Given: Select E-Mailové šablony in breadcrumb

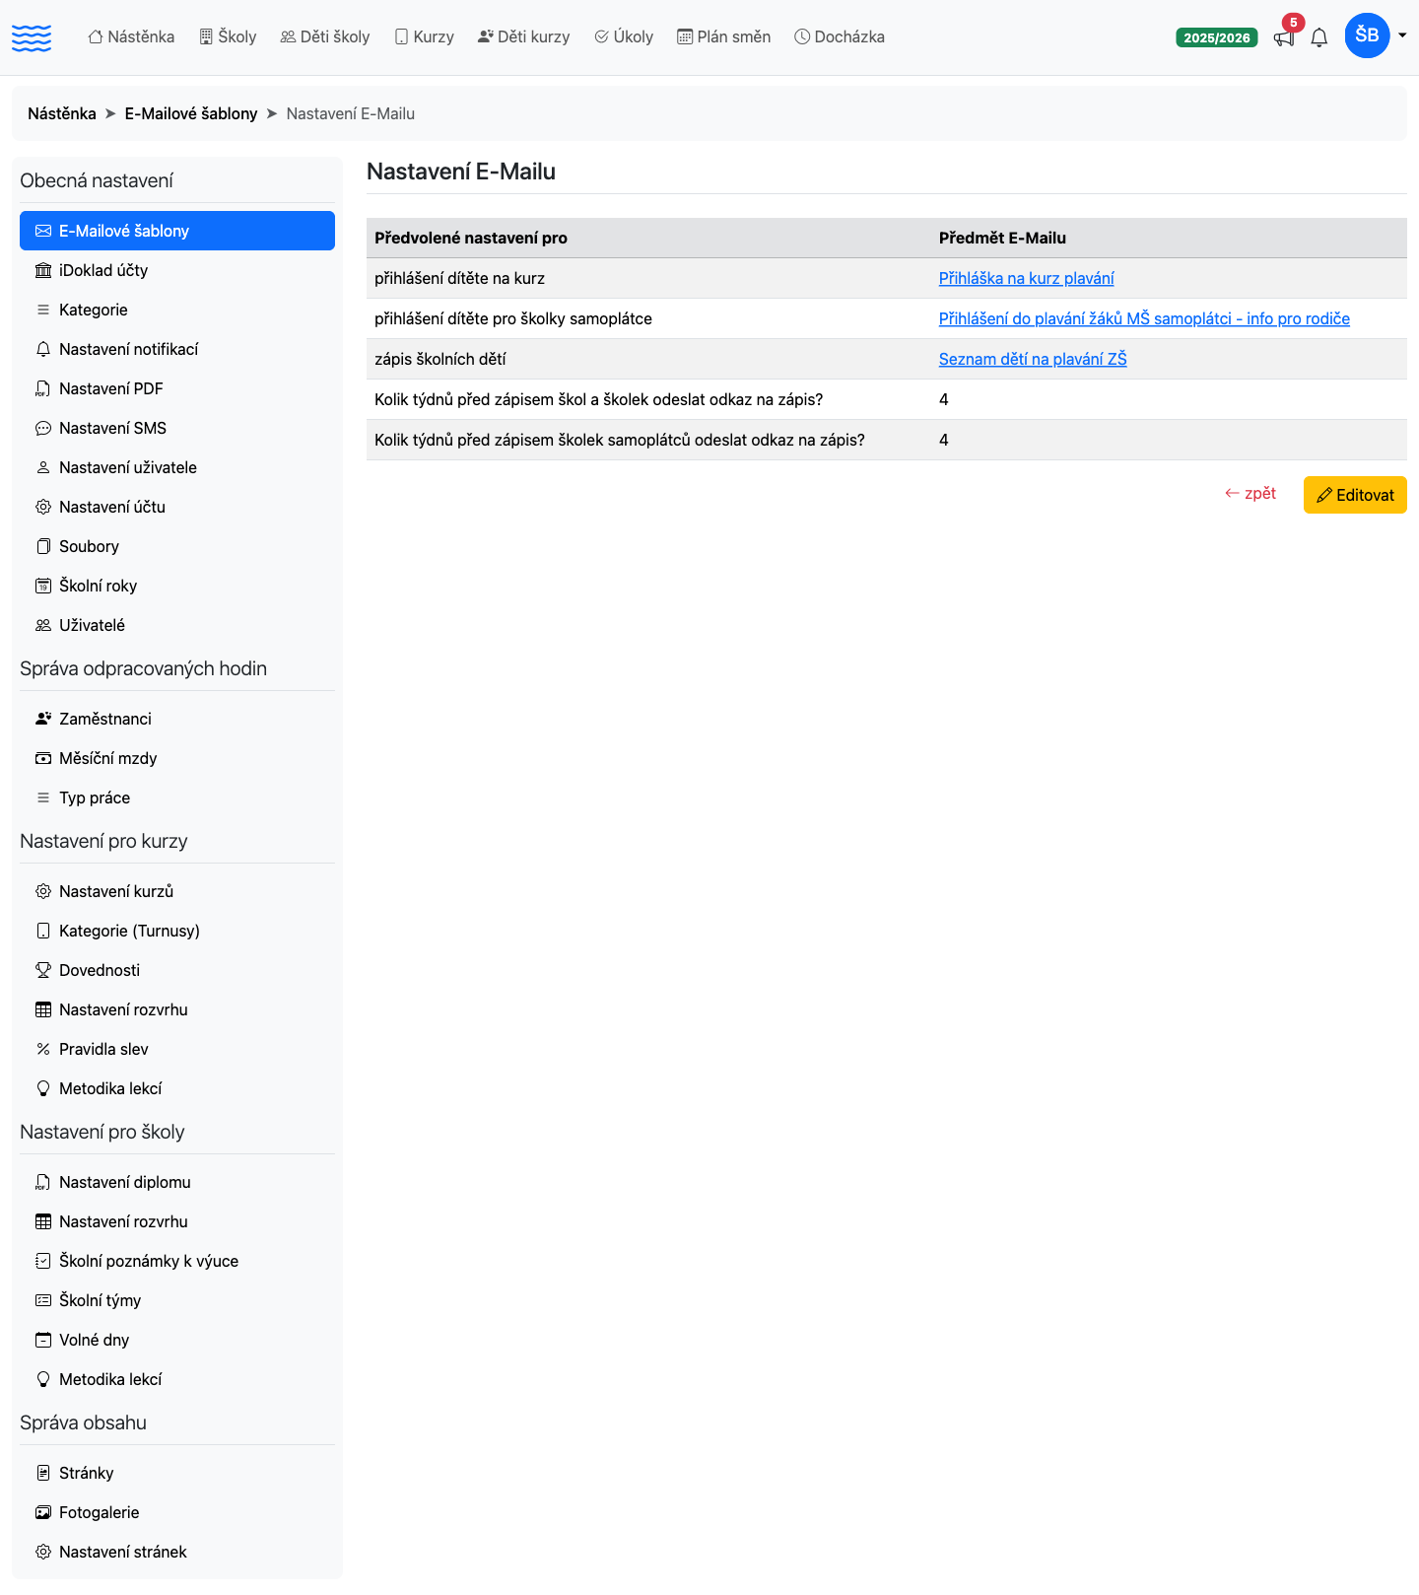Looking at the screenshot, I should (x=190, y=113).
